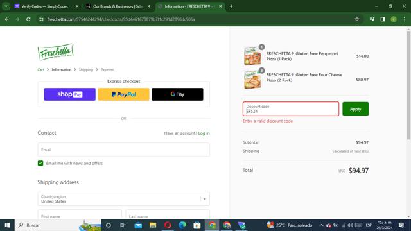411x231 pixels.
Task: Click the Email input field
Action: [x=123, y=150]
